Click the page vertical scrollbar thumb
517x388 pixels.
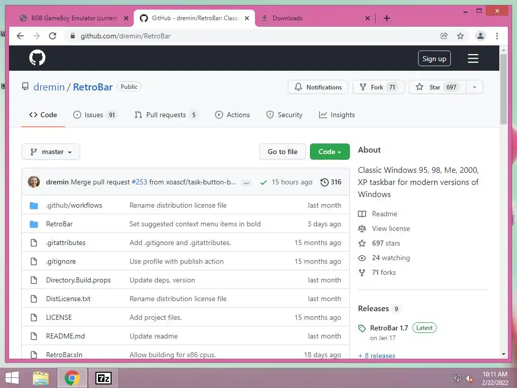(x=503, y=89)
